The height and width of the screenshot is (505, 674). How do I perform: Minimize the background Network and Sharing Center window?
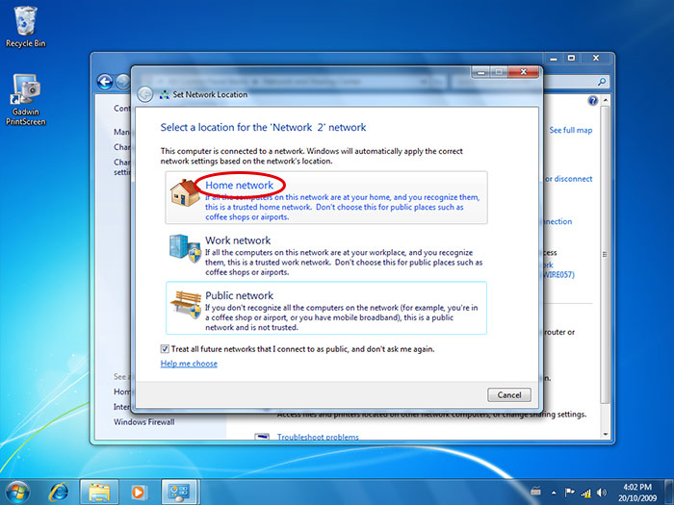coord(554,58)
